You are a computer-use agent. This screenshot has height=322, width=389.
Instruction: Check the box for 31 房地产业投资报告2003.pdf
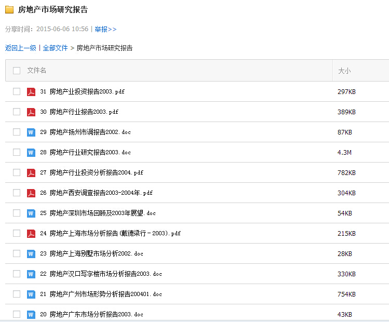[17, 91]
